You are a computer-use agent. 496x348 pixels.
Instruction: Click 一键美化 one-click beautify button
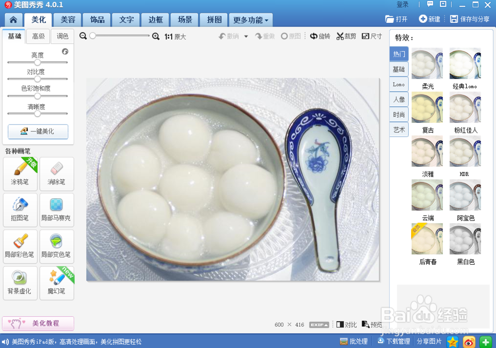point(38,131)
